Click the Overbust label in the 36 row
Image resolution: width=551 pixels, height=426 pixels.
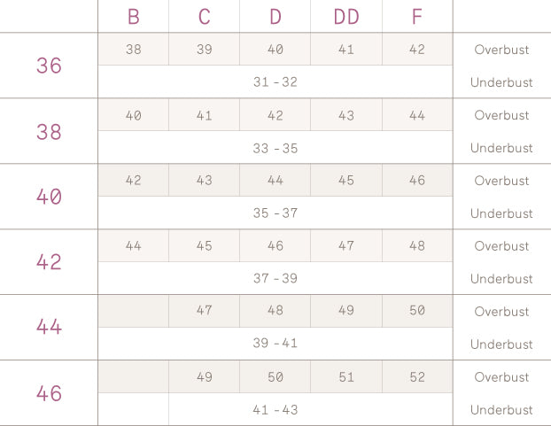(x=501, y=50)
